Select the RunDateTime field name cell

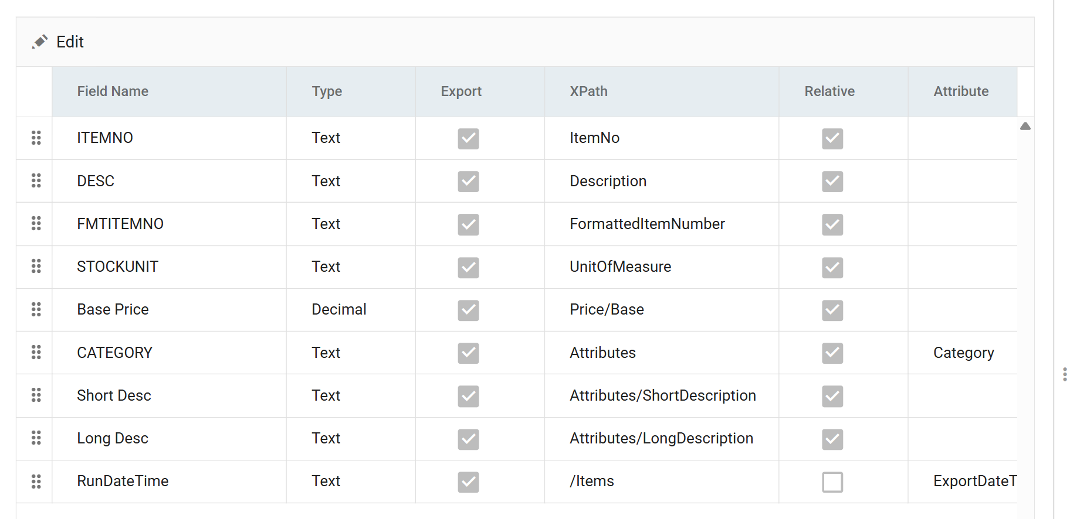tap(169, 482)
